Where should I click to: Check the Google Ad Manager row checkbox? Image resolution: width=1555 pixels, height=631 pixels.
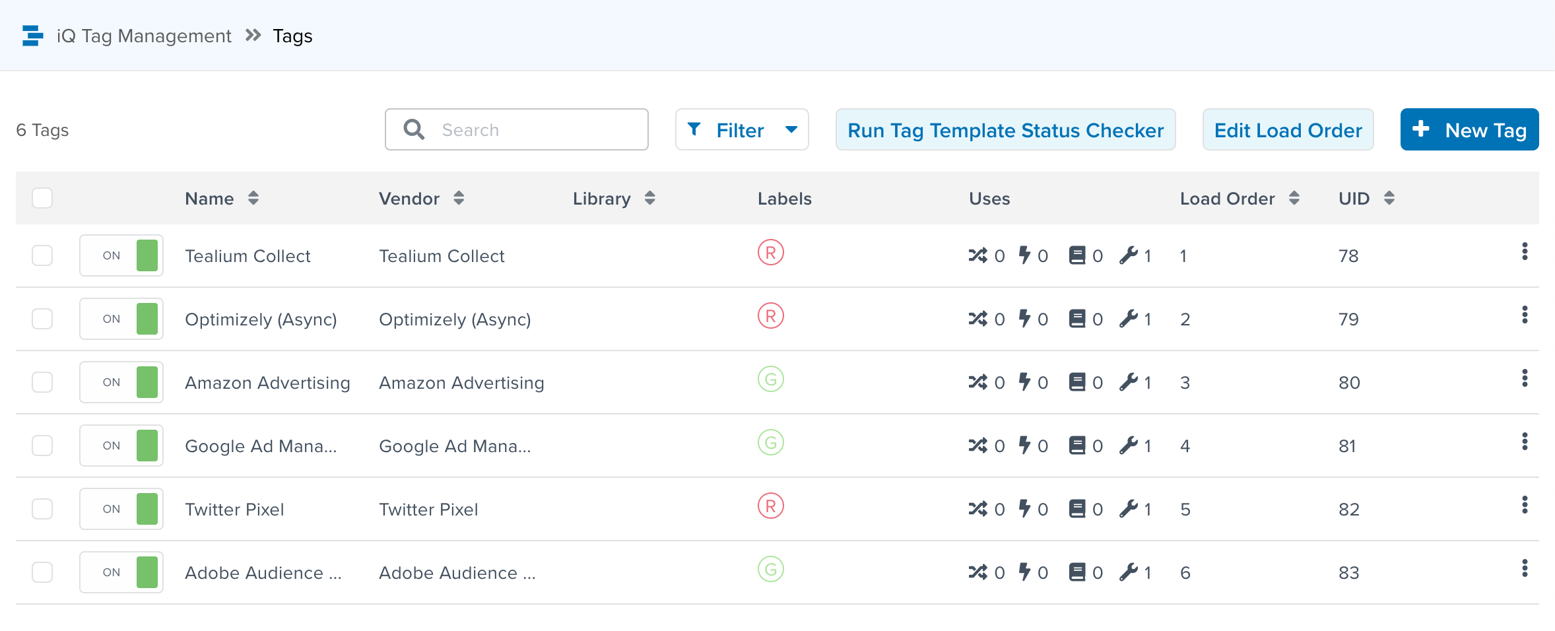coord(42,446)
